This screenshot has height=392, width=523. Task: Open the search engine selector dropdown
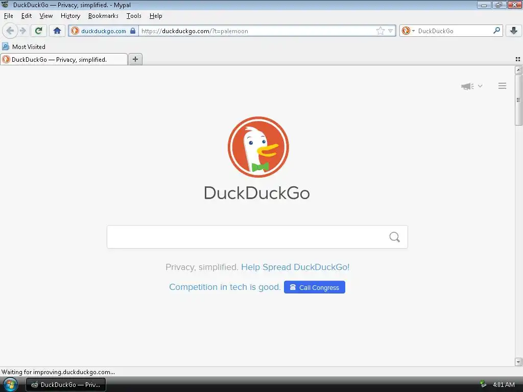[408, 31]
